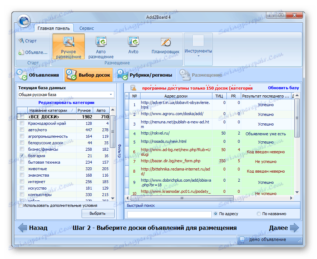Sort by Результат последнего column

coord(266,96)
